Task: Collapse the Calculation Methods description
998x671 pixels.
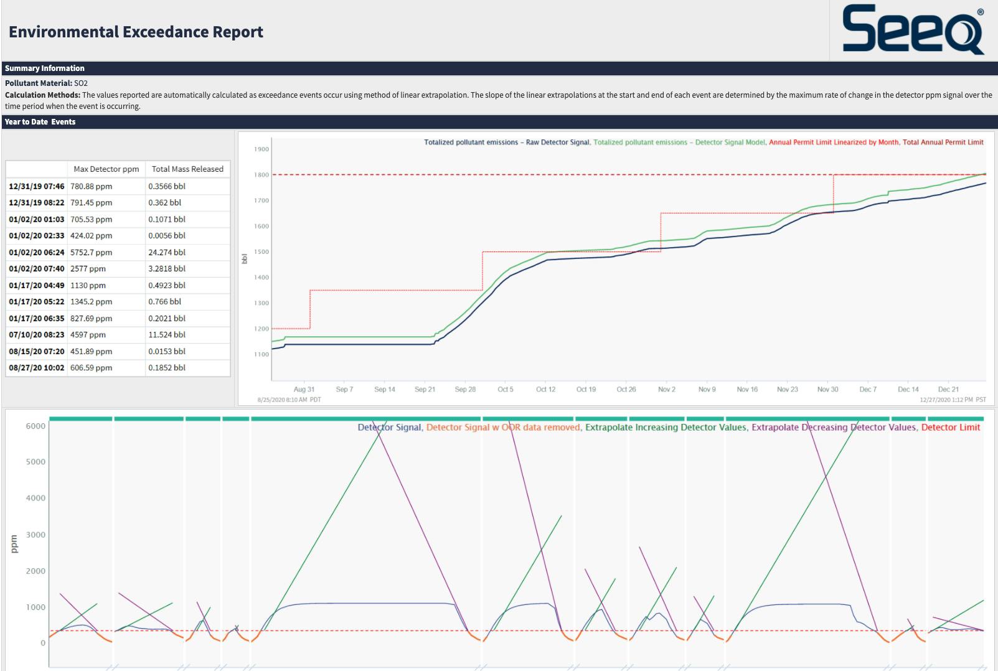Action: click(42, 95)
